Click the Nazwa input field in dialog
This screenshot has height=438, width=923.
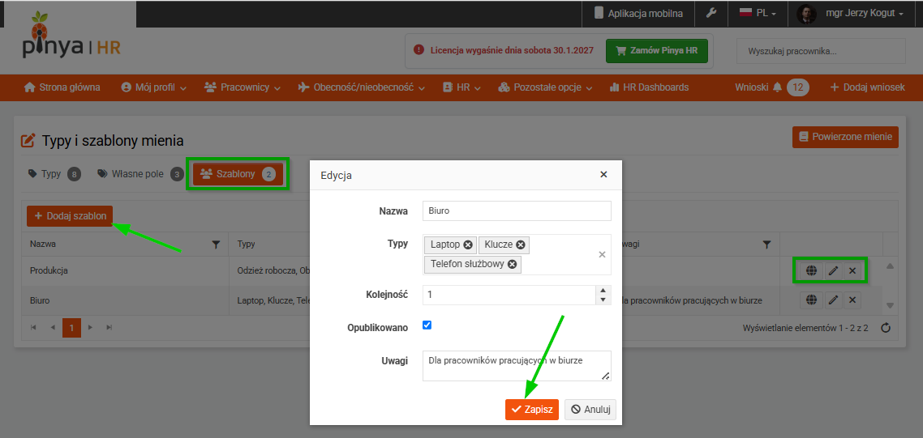click(x=517, y=210)
